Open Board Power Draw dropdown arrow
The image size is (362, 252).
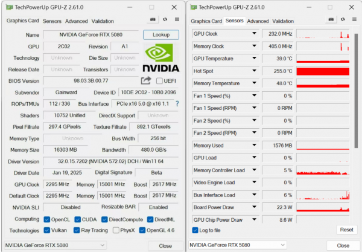(x=254, y=207)
